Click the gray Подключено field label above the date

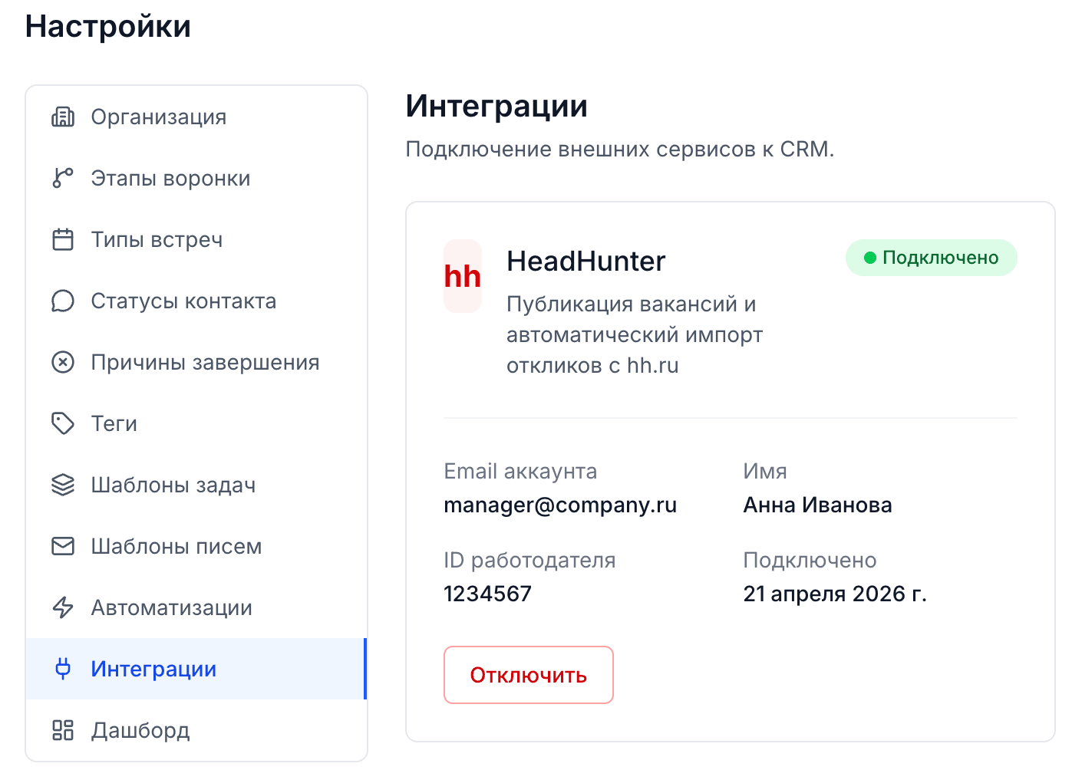pyautogui.click(x=810, y=561)
